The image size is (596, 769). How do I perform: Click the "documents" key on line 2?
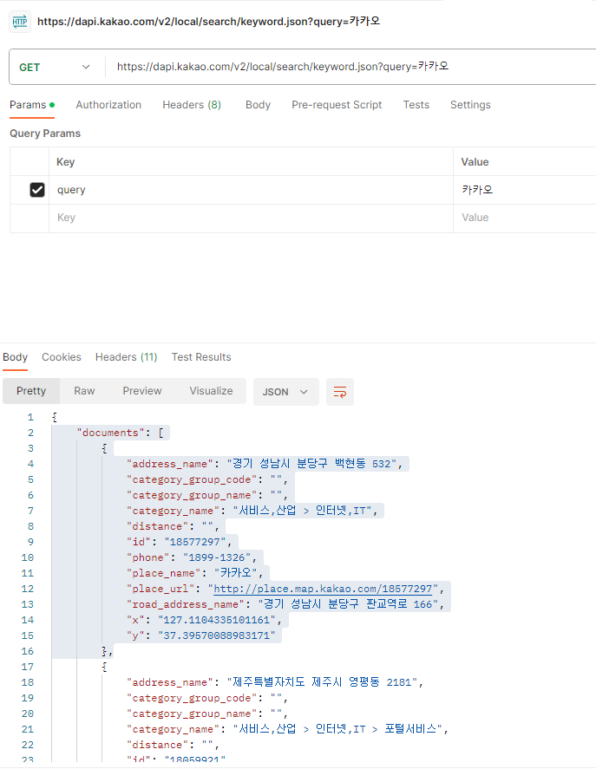(x=110, y=433)
